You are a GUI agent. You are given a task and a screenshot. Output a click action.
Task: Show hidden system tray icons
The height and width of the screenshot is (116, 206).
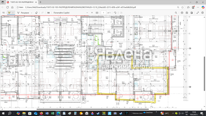click(173, 113)
